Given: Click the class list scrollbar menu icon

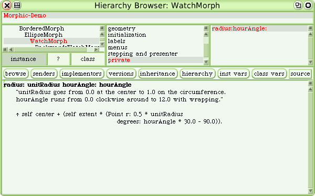Looking at the screenshot, I should pyautogui.click(x=102, y=28).
